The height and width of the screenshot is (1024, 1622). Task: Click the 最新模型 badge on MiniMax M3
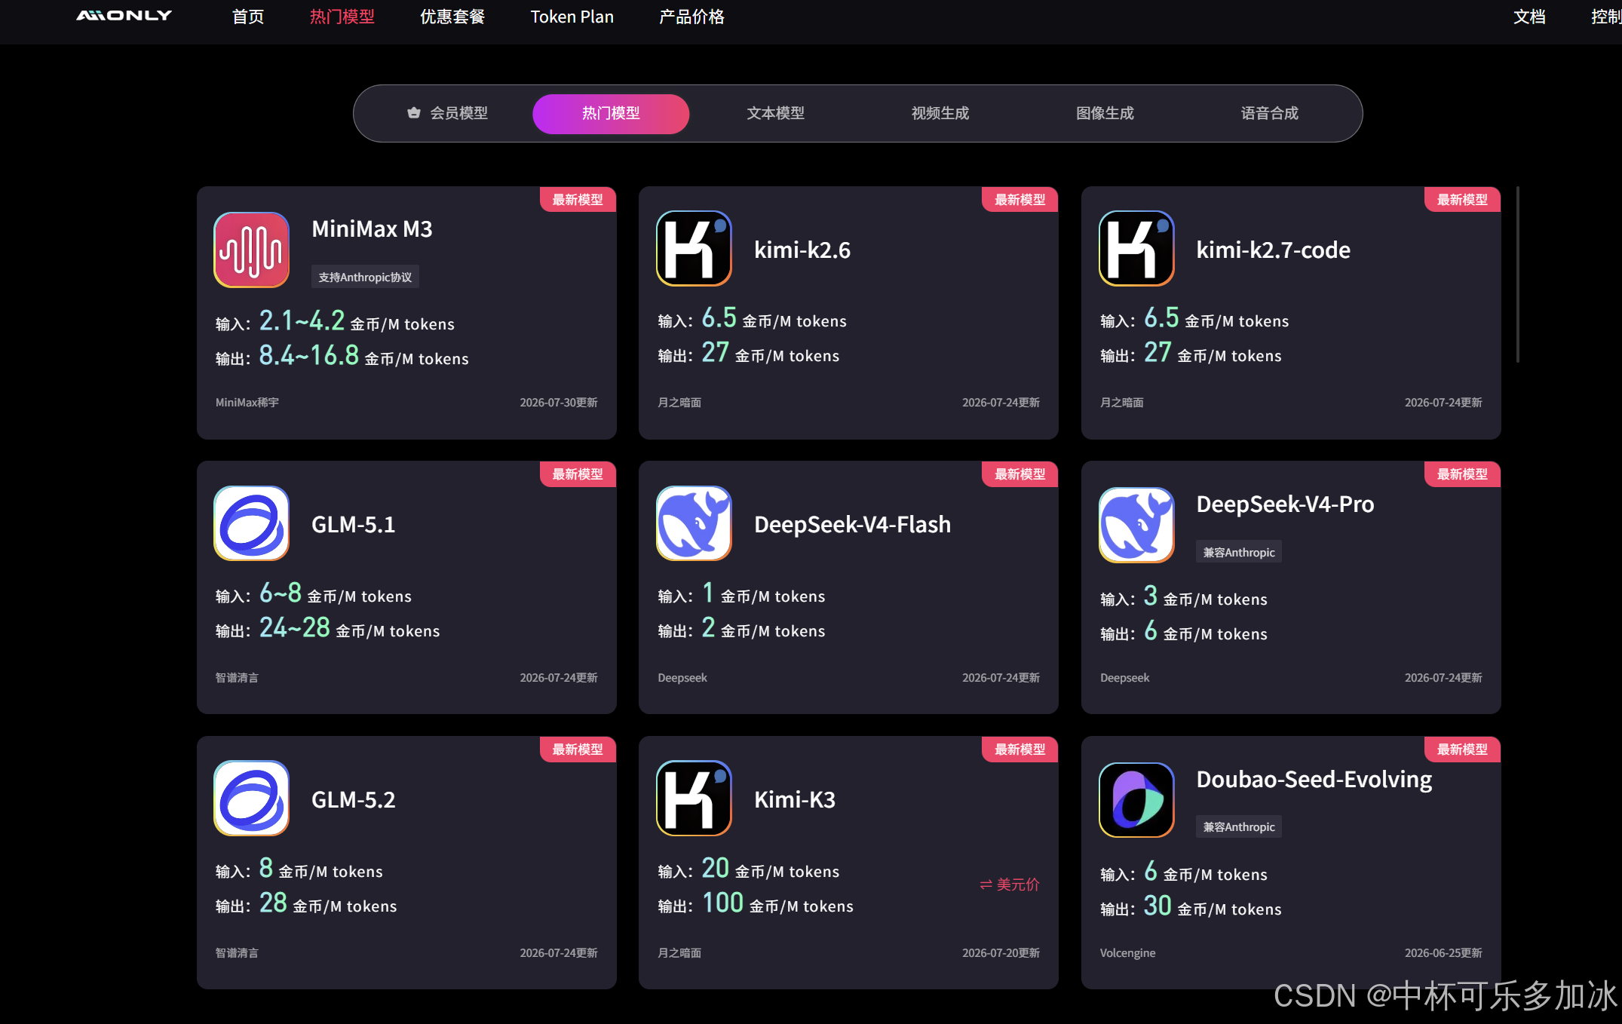point(578,199)
